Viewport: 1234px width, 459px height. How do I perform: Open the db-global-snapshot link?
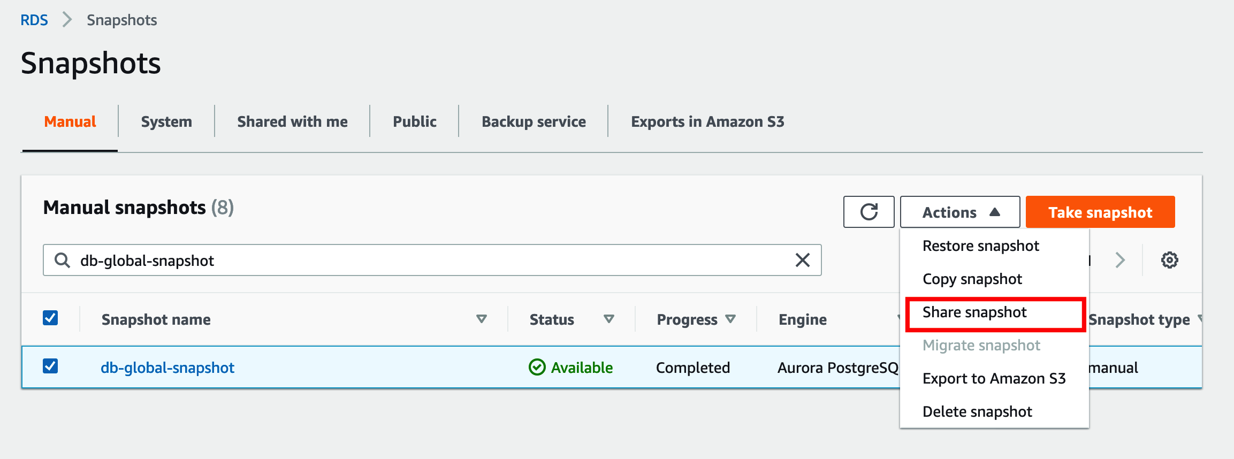(167, 368)
